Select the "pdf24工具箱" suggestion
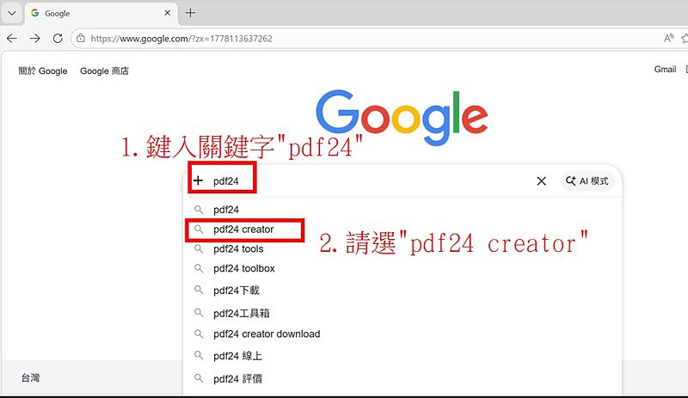The image size is (688, 398). point(402,313)
